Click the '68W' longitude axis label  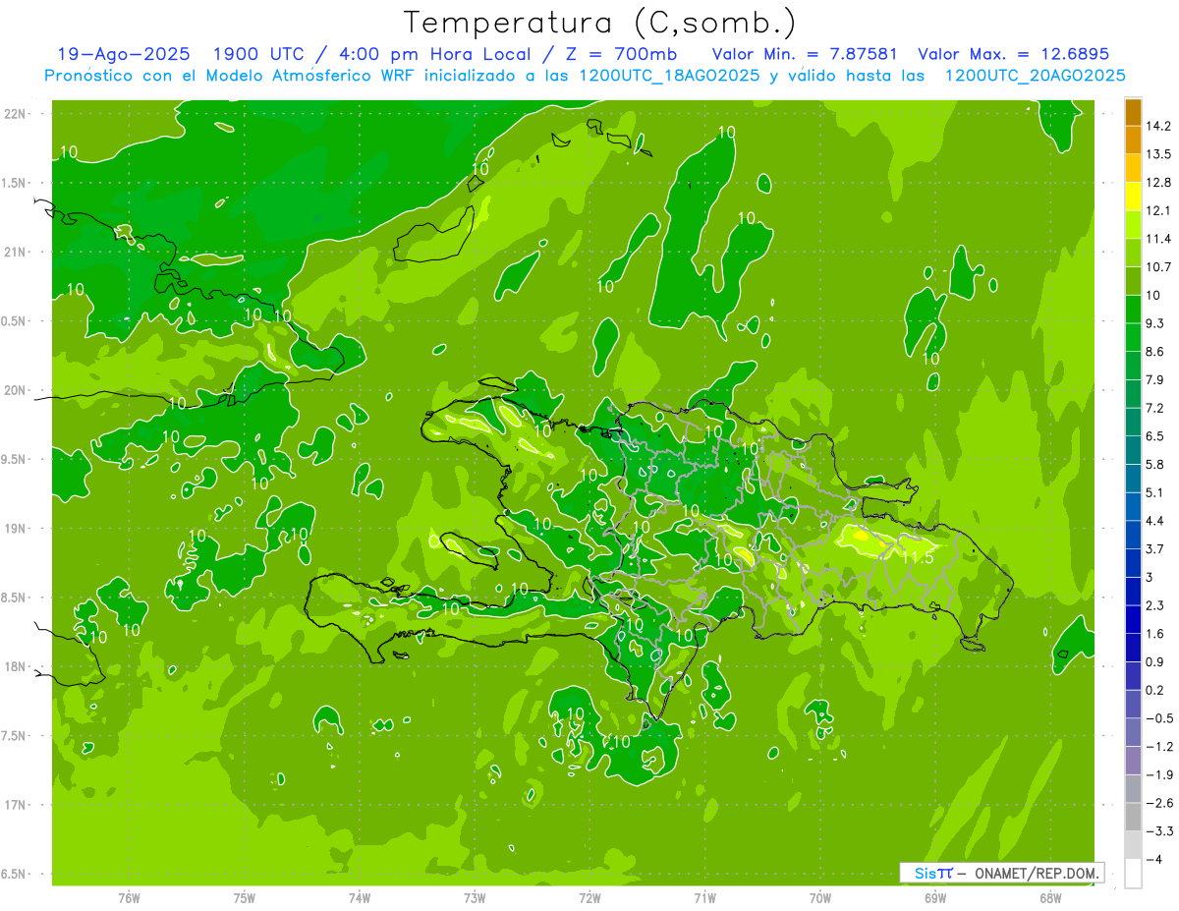tap(1050, 897)
